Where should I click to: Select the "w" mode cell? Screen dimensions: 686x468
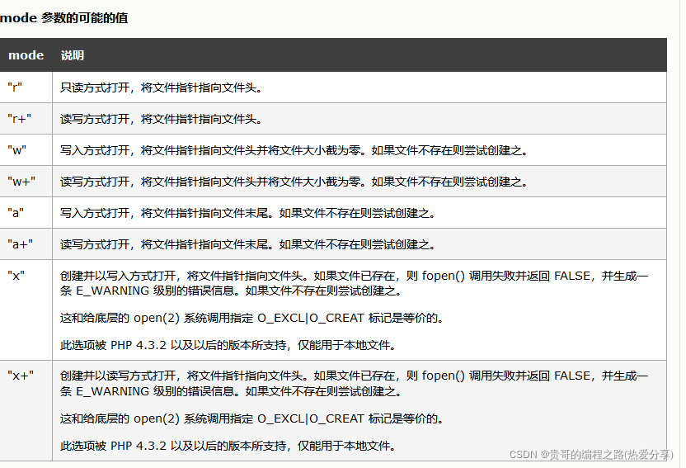point(26,150)
